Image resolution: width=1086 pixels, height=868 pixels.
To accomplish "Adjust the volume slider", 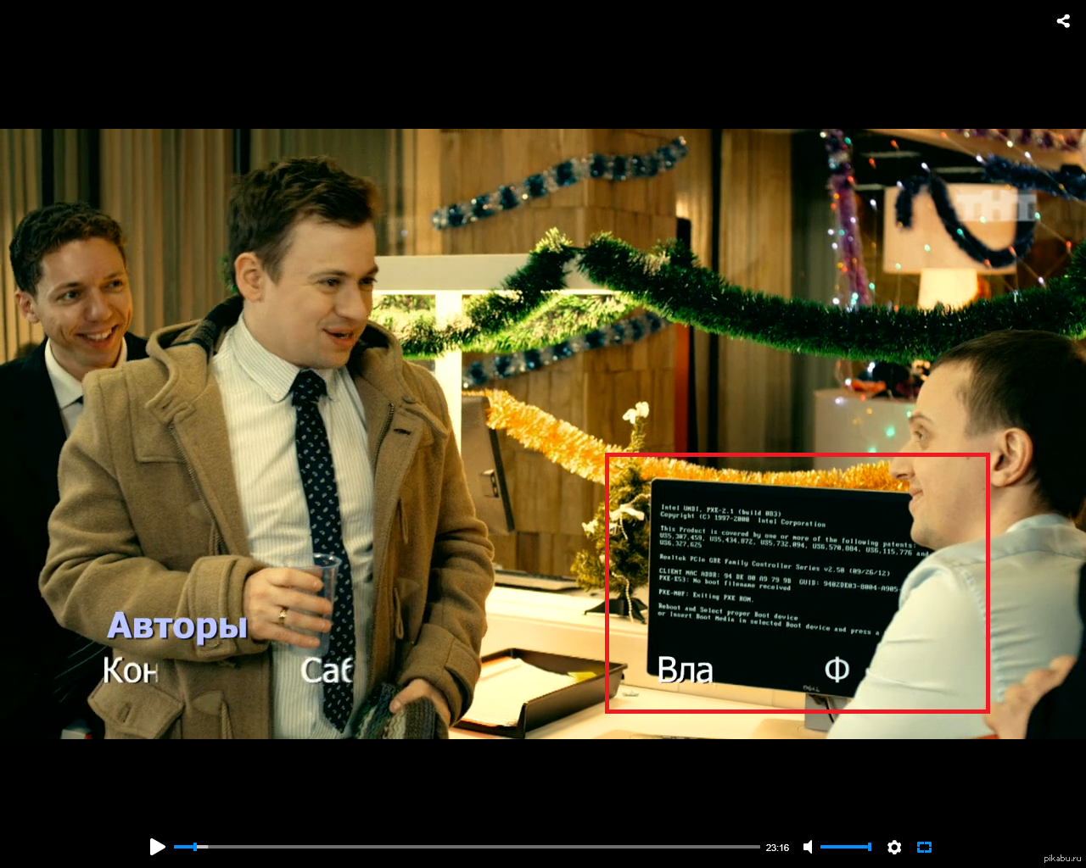I will pos(846,847).
